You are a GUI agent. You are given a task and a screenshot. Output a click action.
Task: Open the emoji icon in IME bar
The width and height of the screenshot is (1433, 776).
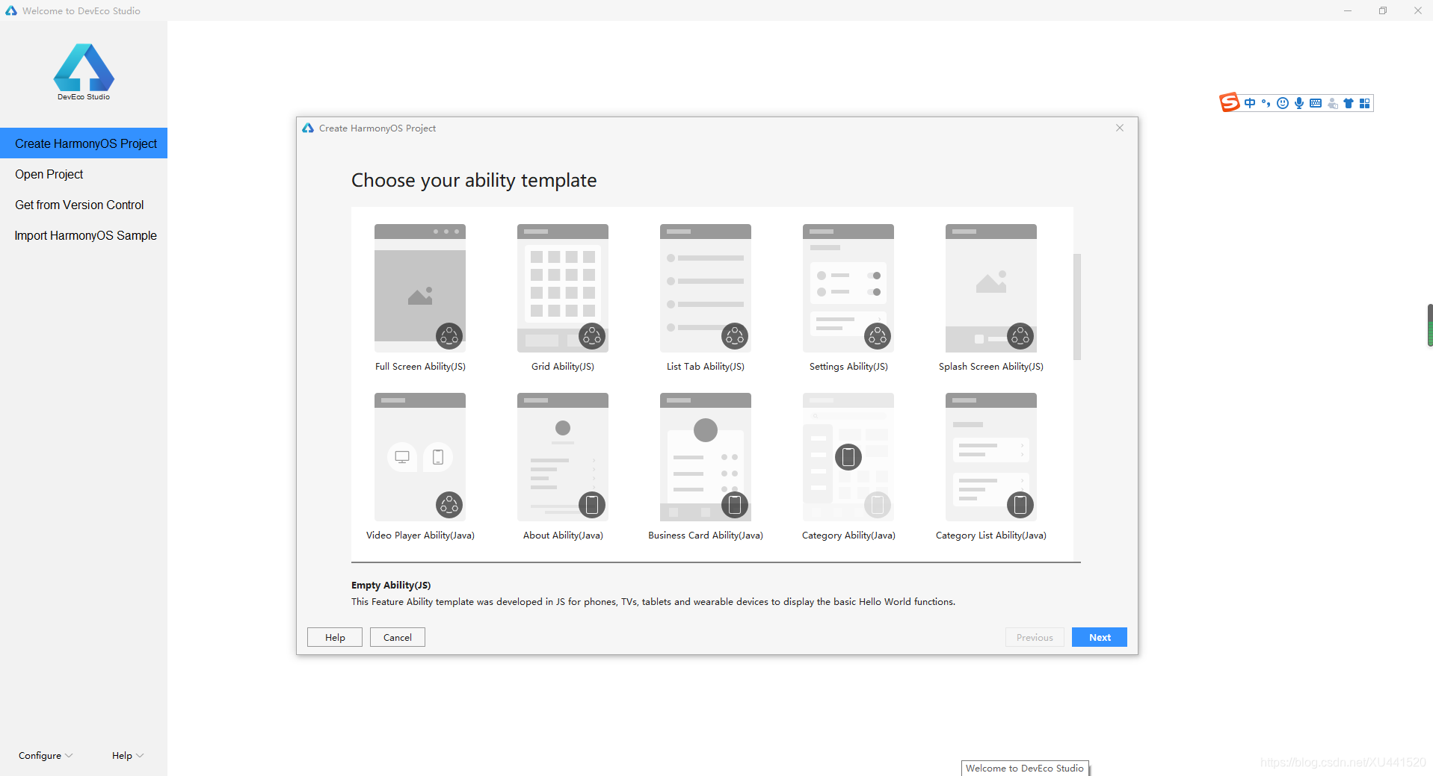(x=1283, y=103)
